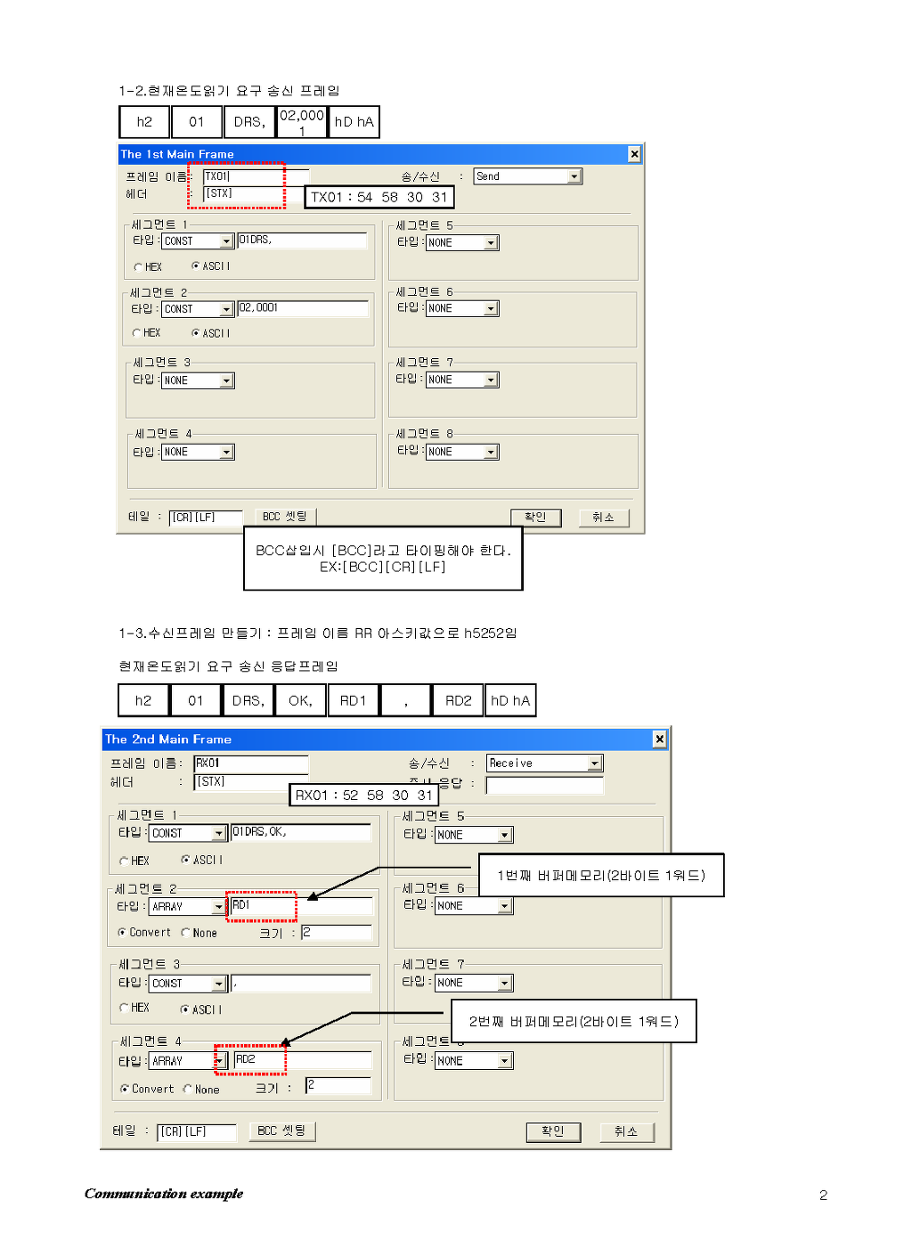Select ASCII radio in Segment 1 of 1st Frame
Image resolution: width=912 pixels, height=1233 pixels.
[x=196, y=266]
